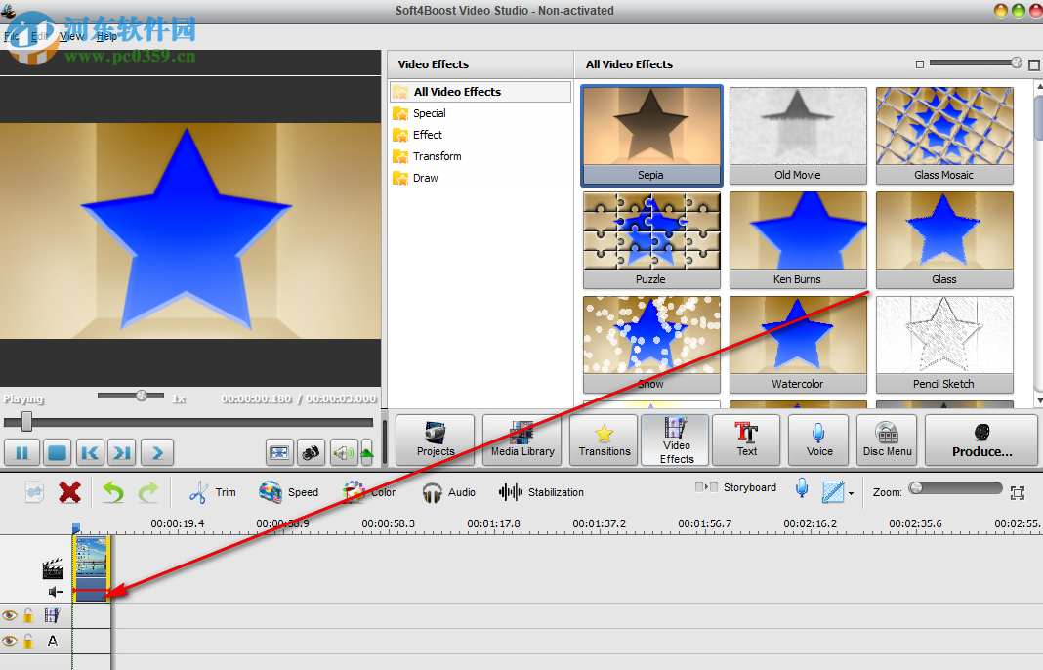Screen dimensions: 1043x670
Task: Lock the video effects track
Action: pos(28,615)
